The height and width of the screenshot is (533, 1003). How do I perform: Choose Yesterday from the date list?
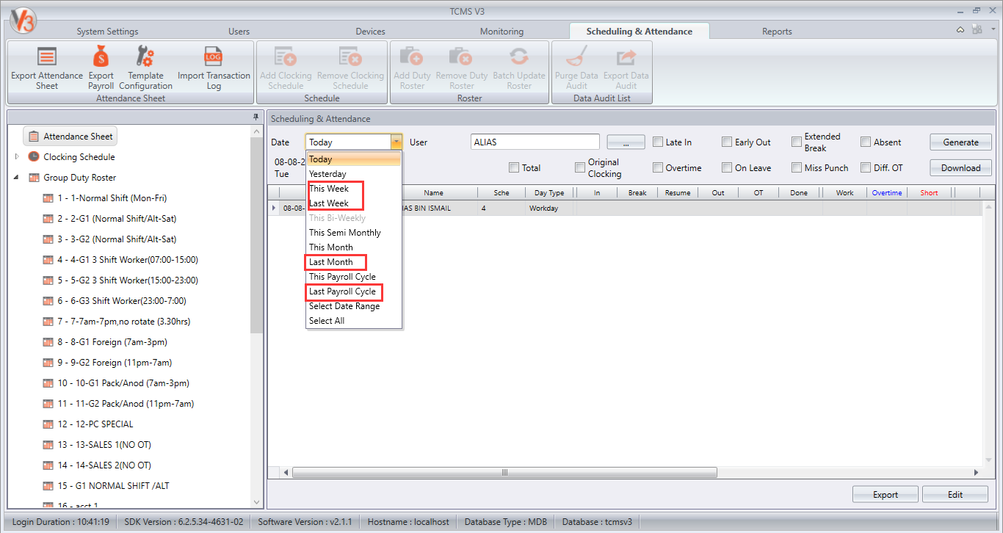[354, 174]
